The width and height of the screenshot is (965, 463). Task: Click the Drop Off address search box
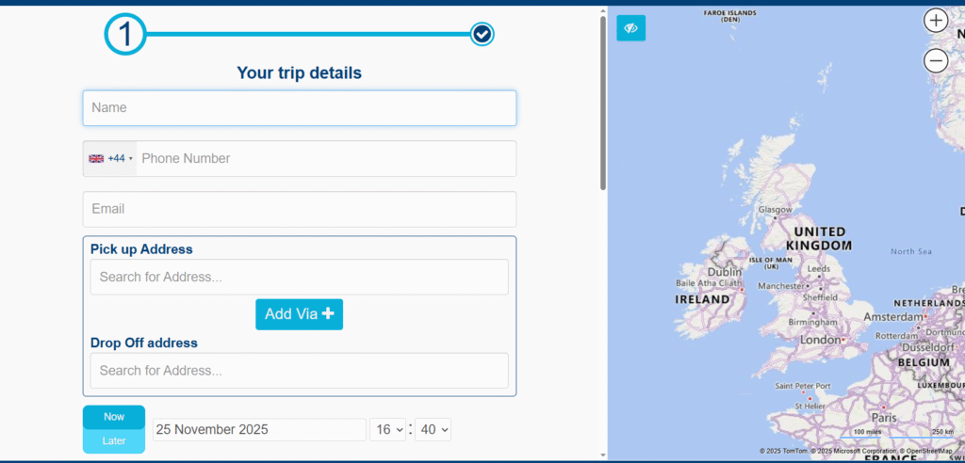[x=299, y=371]
